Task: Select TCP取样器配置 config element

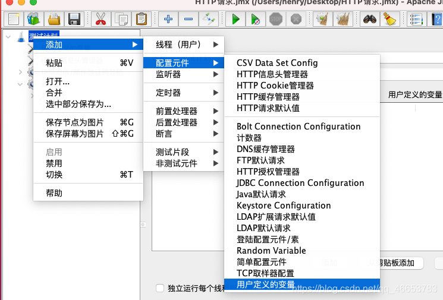Action: pyautogui.click(x=302, y=273)
